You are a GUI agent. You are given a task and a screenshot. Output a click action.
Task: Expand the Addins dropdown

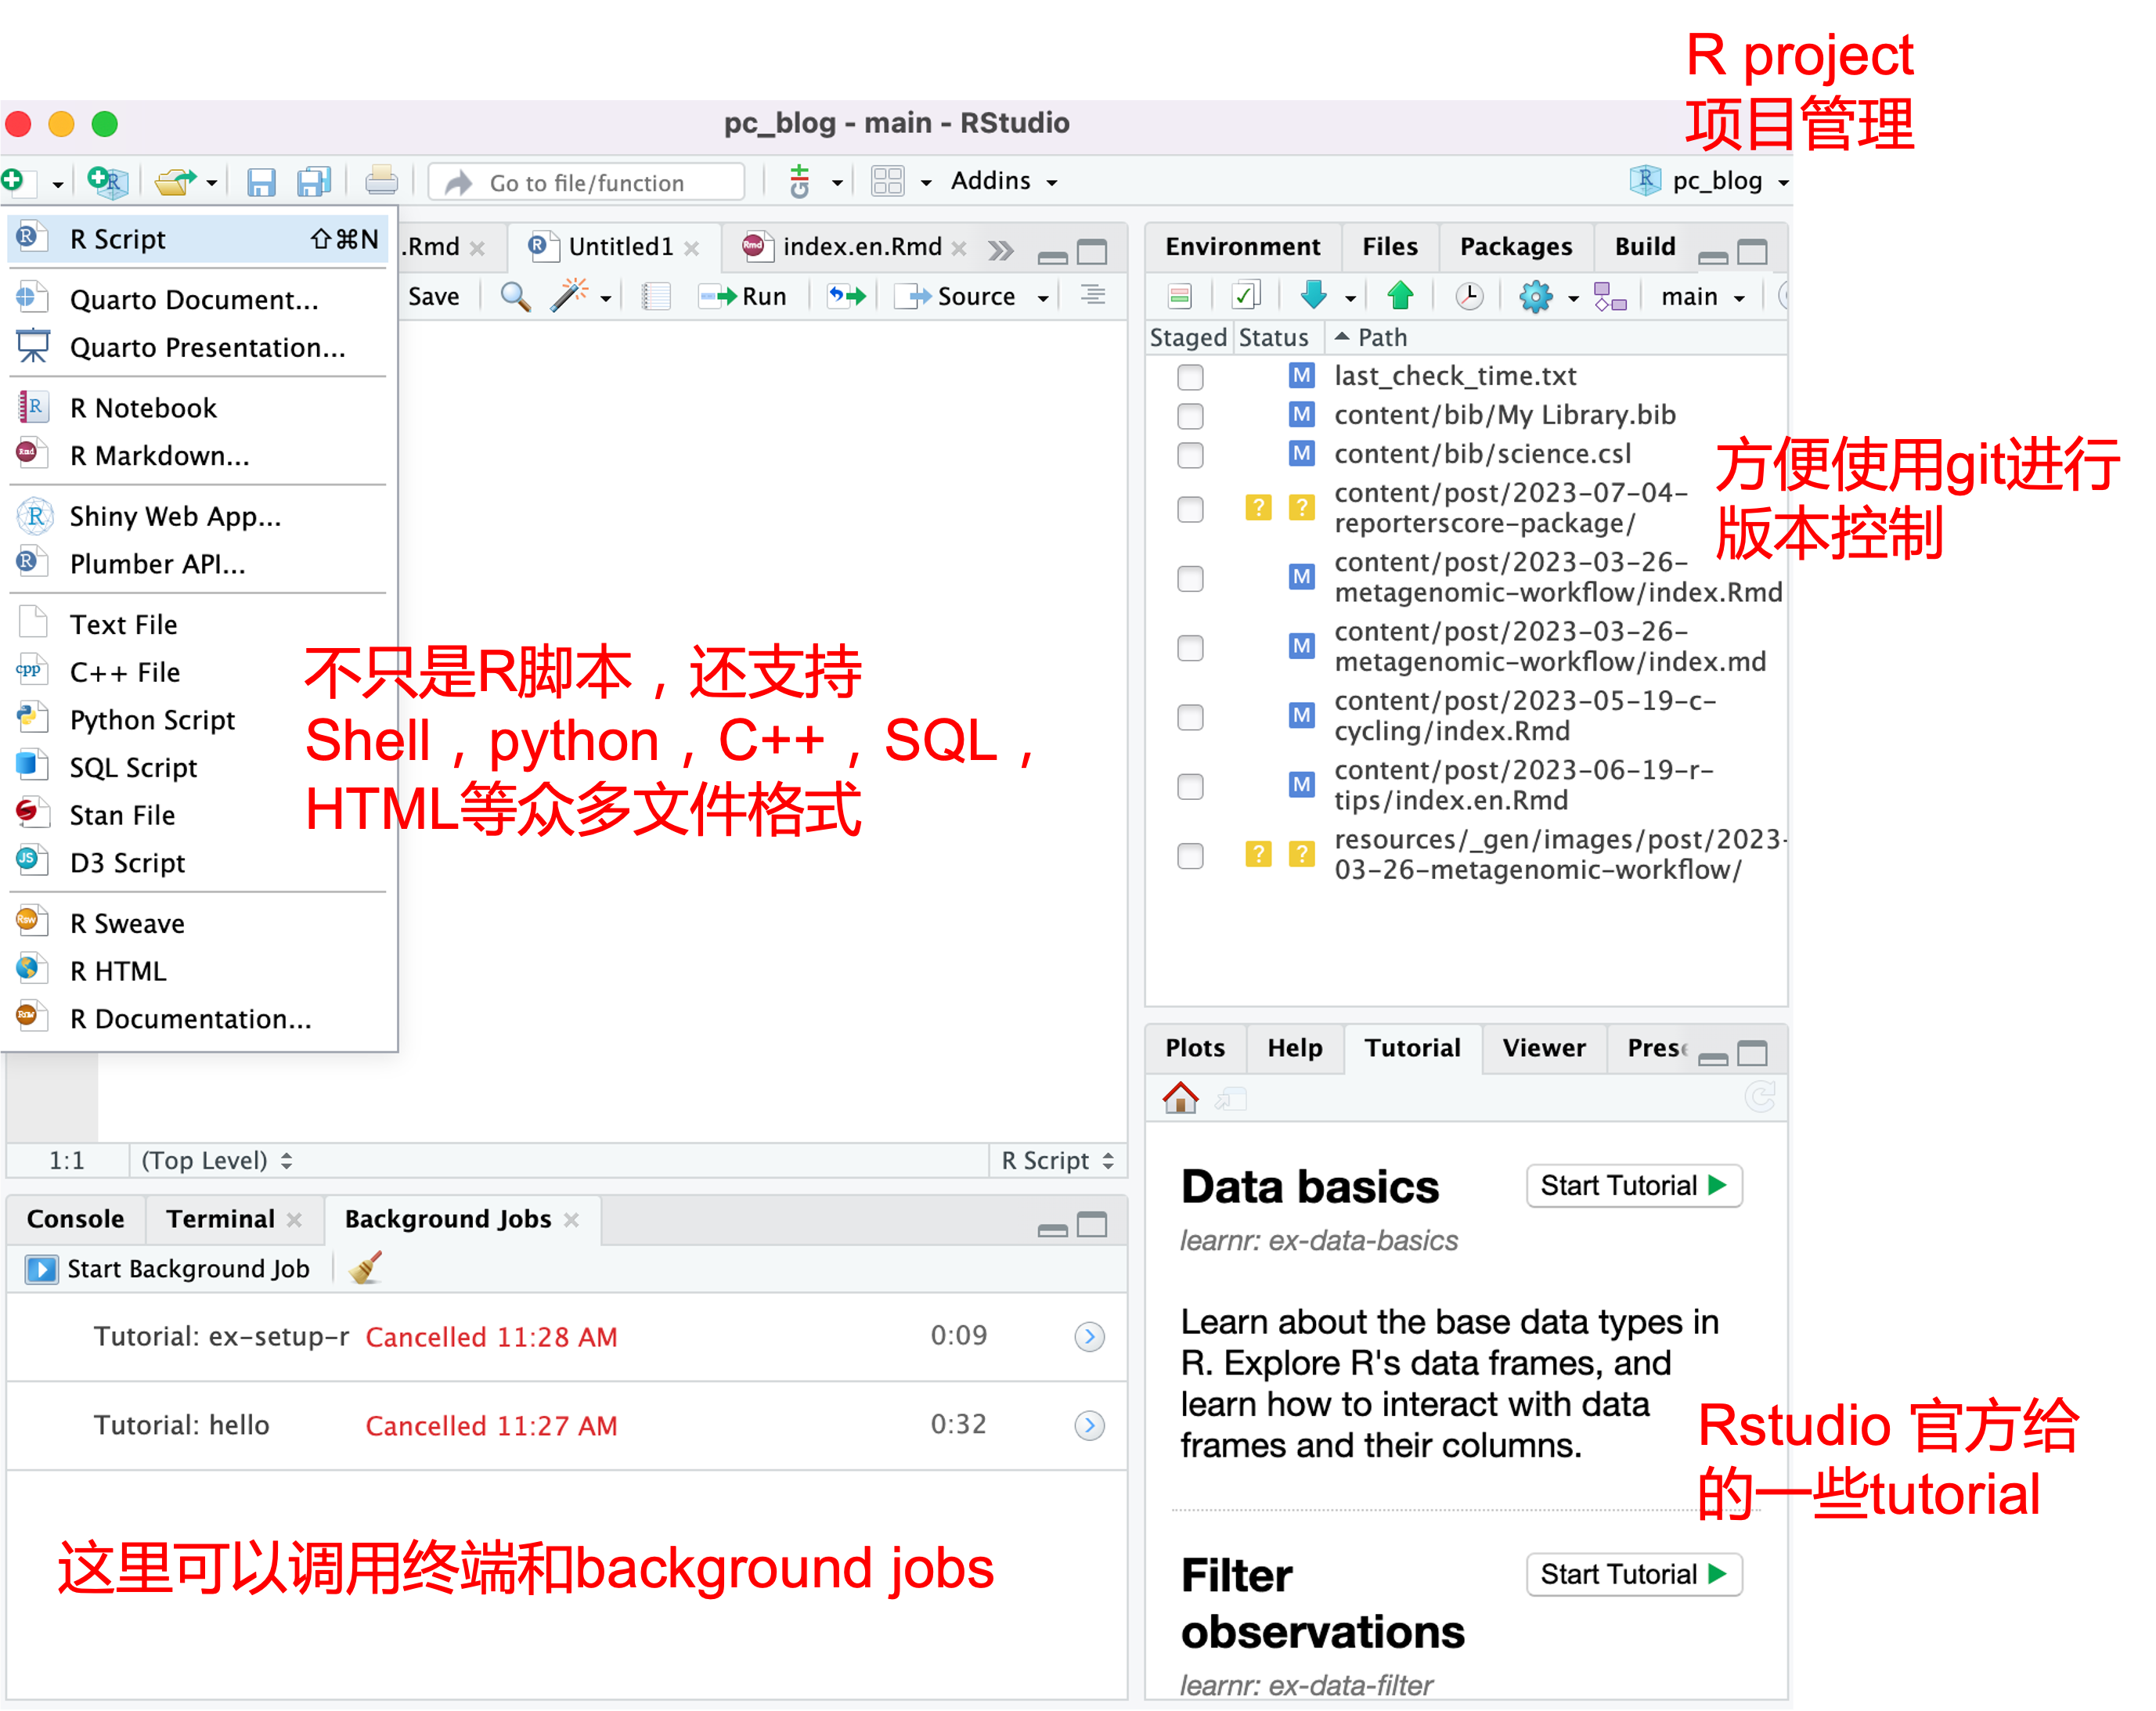click(x=1004, y=181)
